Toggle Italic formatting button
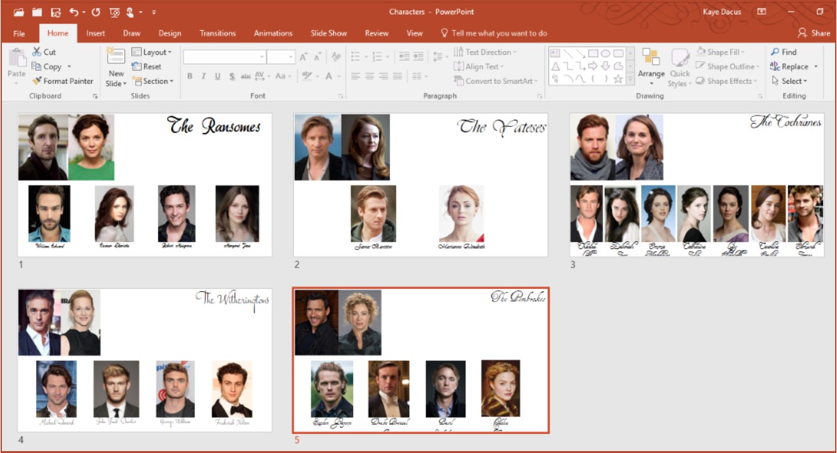Image resolution: width=837 pixels, height=453 pixels. point(203,76)
